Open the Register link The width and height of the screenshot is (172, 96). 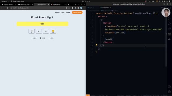coord(57,13)
